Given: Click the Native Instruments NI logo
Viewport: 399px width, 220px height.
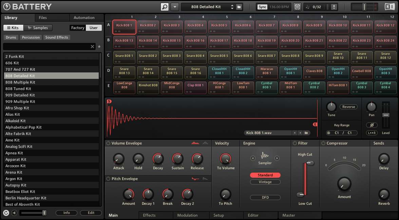Looking at the screenshot, I should (389, 6).
